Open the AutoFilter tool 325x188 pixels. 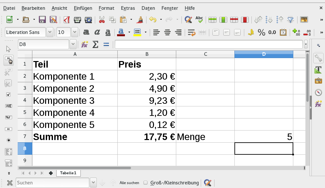tap(290, 20)
